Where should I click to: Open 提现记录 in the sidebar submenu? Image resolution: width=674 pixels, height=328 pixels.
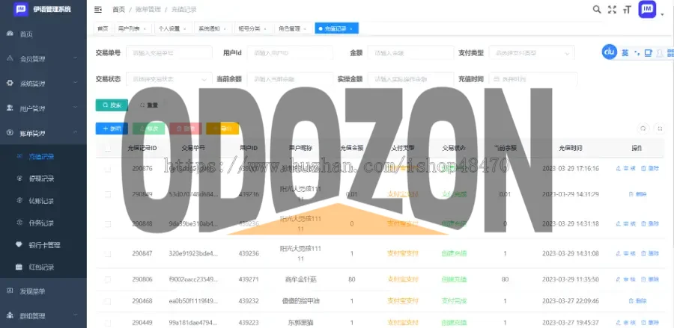coord(43,179)
